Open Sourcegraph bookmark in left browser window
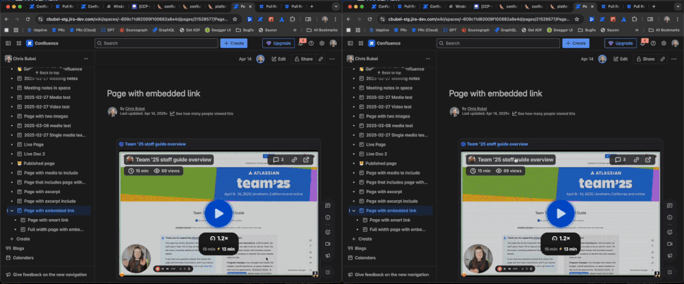The width and height of the screenshot is (684, 284). [x=134, y=30]
